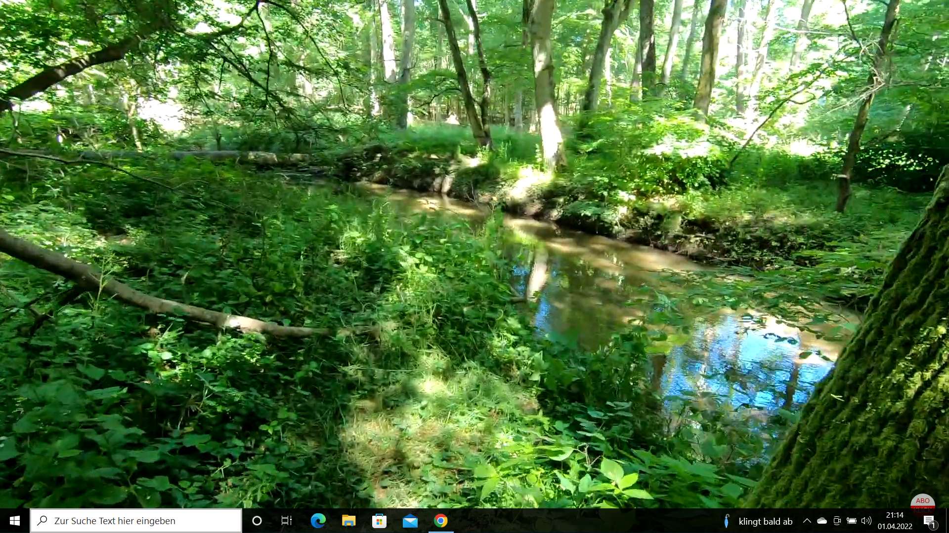Open the weather widget 'klingt bald ab'
The width and height of the screenshot is (949, 533).
tap(765, 521)
